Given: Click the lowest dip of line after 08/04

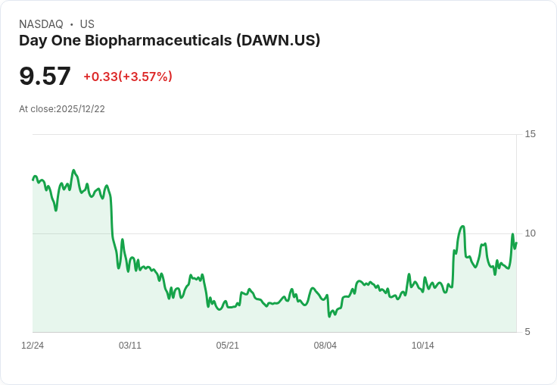Looking at the screenshot, I should click(x=329, y=316).
